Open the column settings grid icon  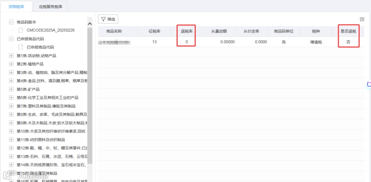[362, 20]
